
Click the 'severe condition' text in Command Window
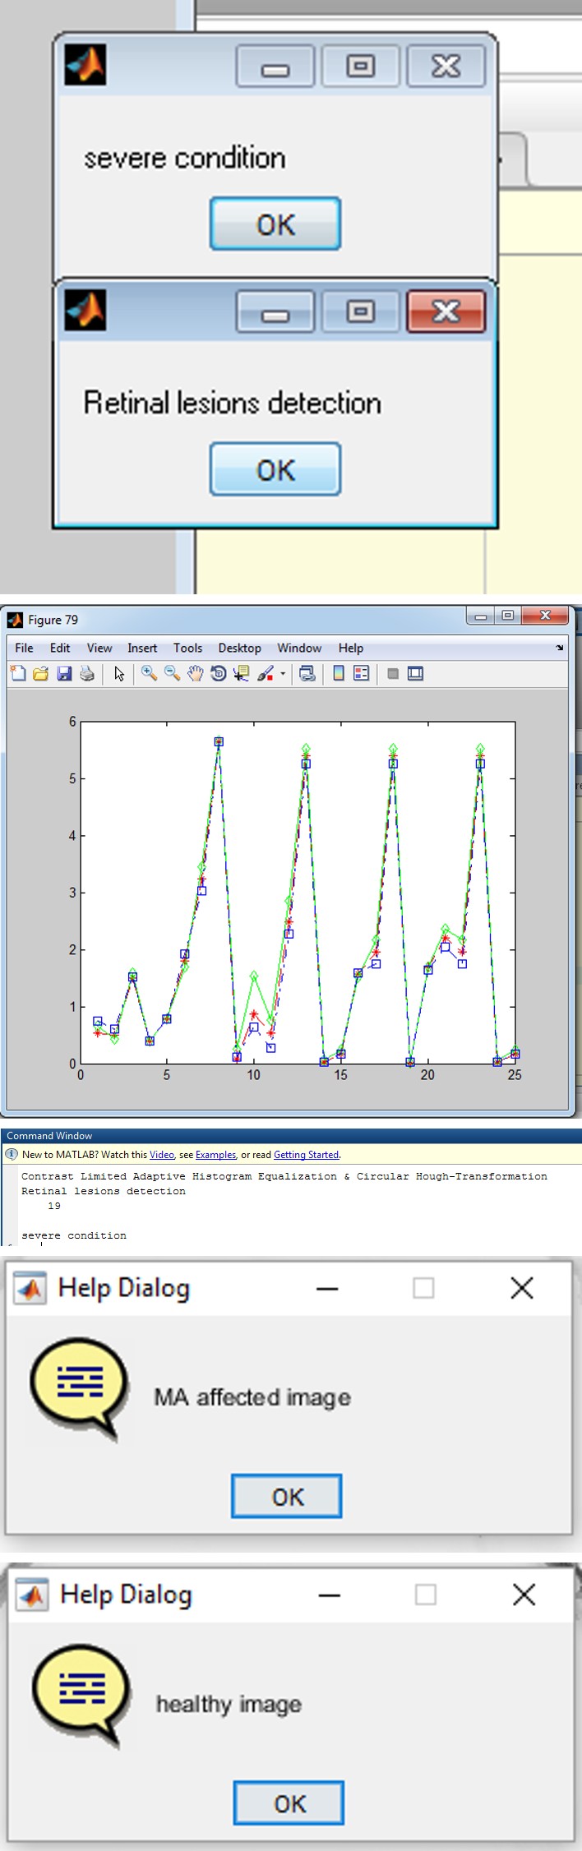(x=74, y=1235)
